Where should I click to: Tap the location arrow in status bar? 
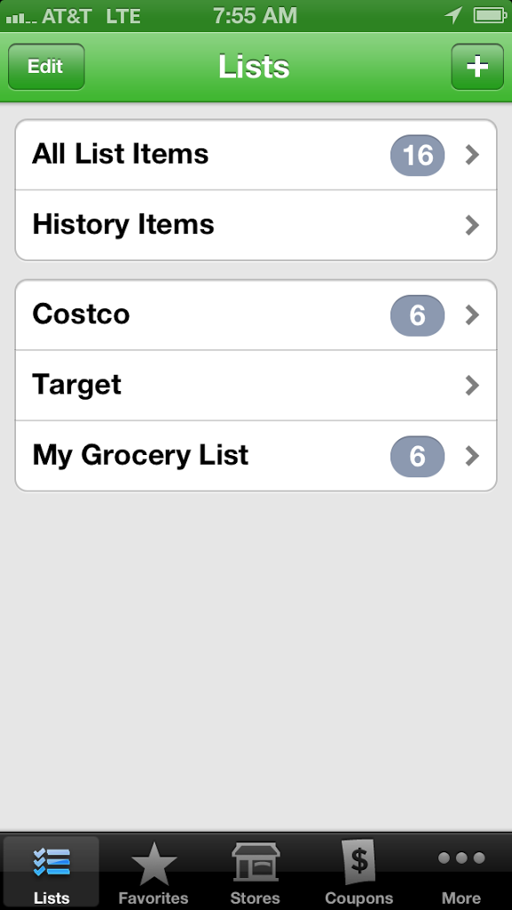pyautogui.click(x=453, y=16)
